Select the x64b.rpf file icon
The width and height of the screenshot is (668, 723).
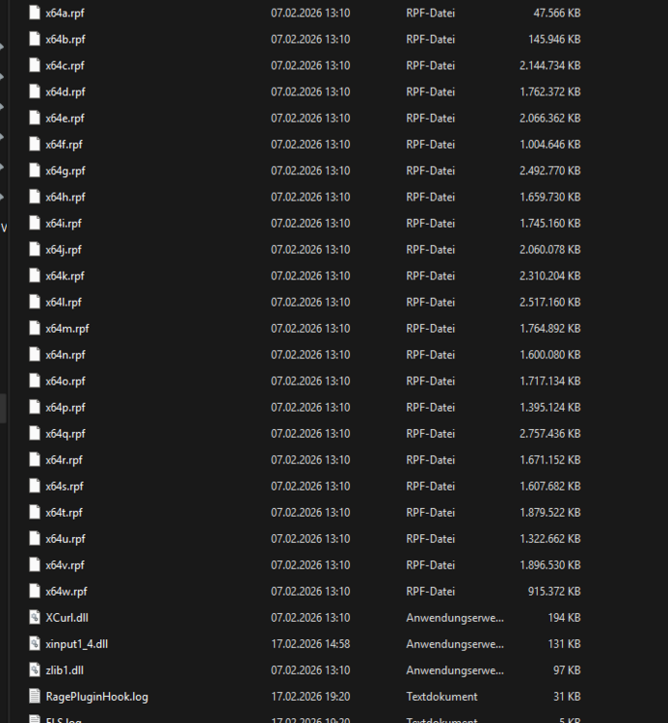pos(35,39)
